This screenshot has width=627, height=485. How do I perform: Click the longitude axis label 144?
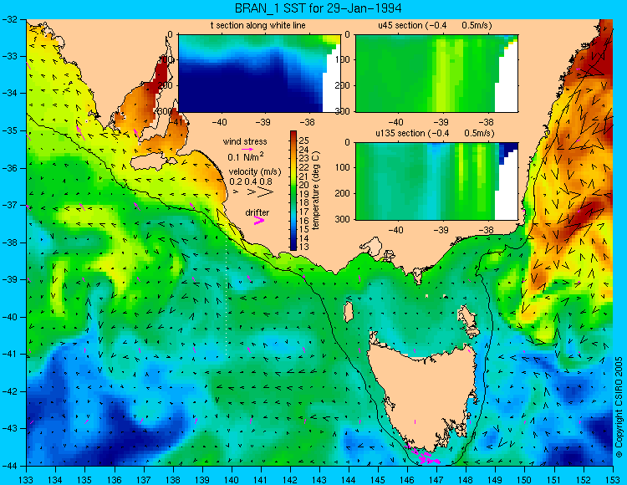(349, 480)
